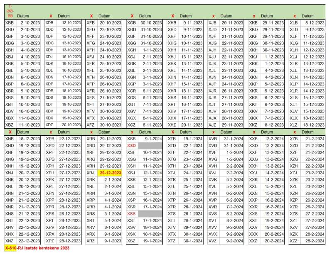The width and height of the screenshot is (332, 254).
Task: Select the XSZ code cell
Action: point(131,241)
